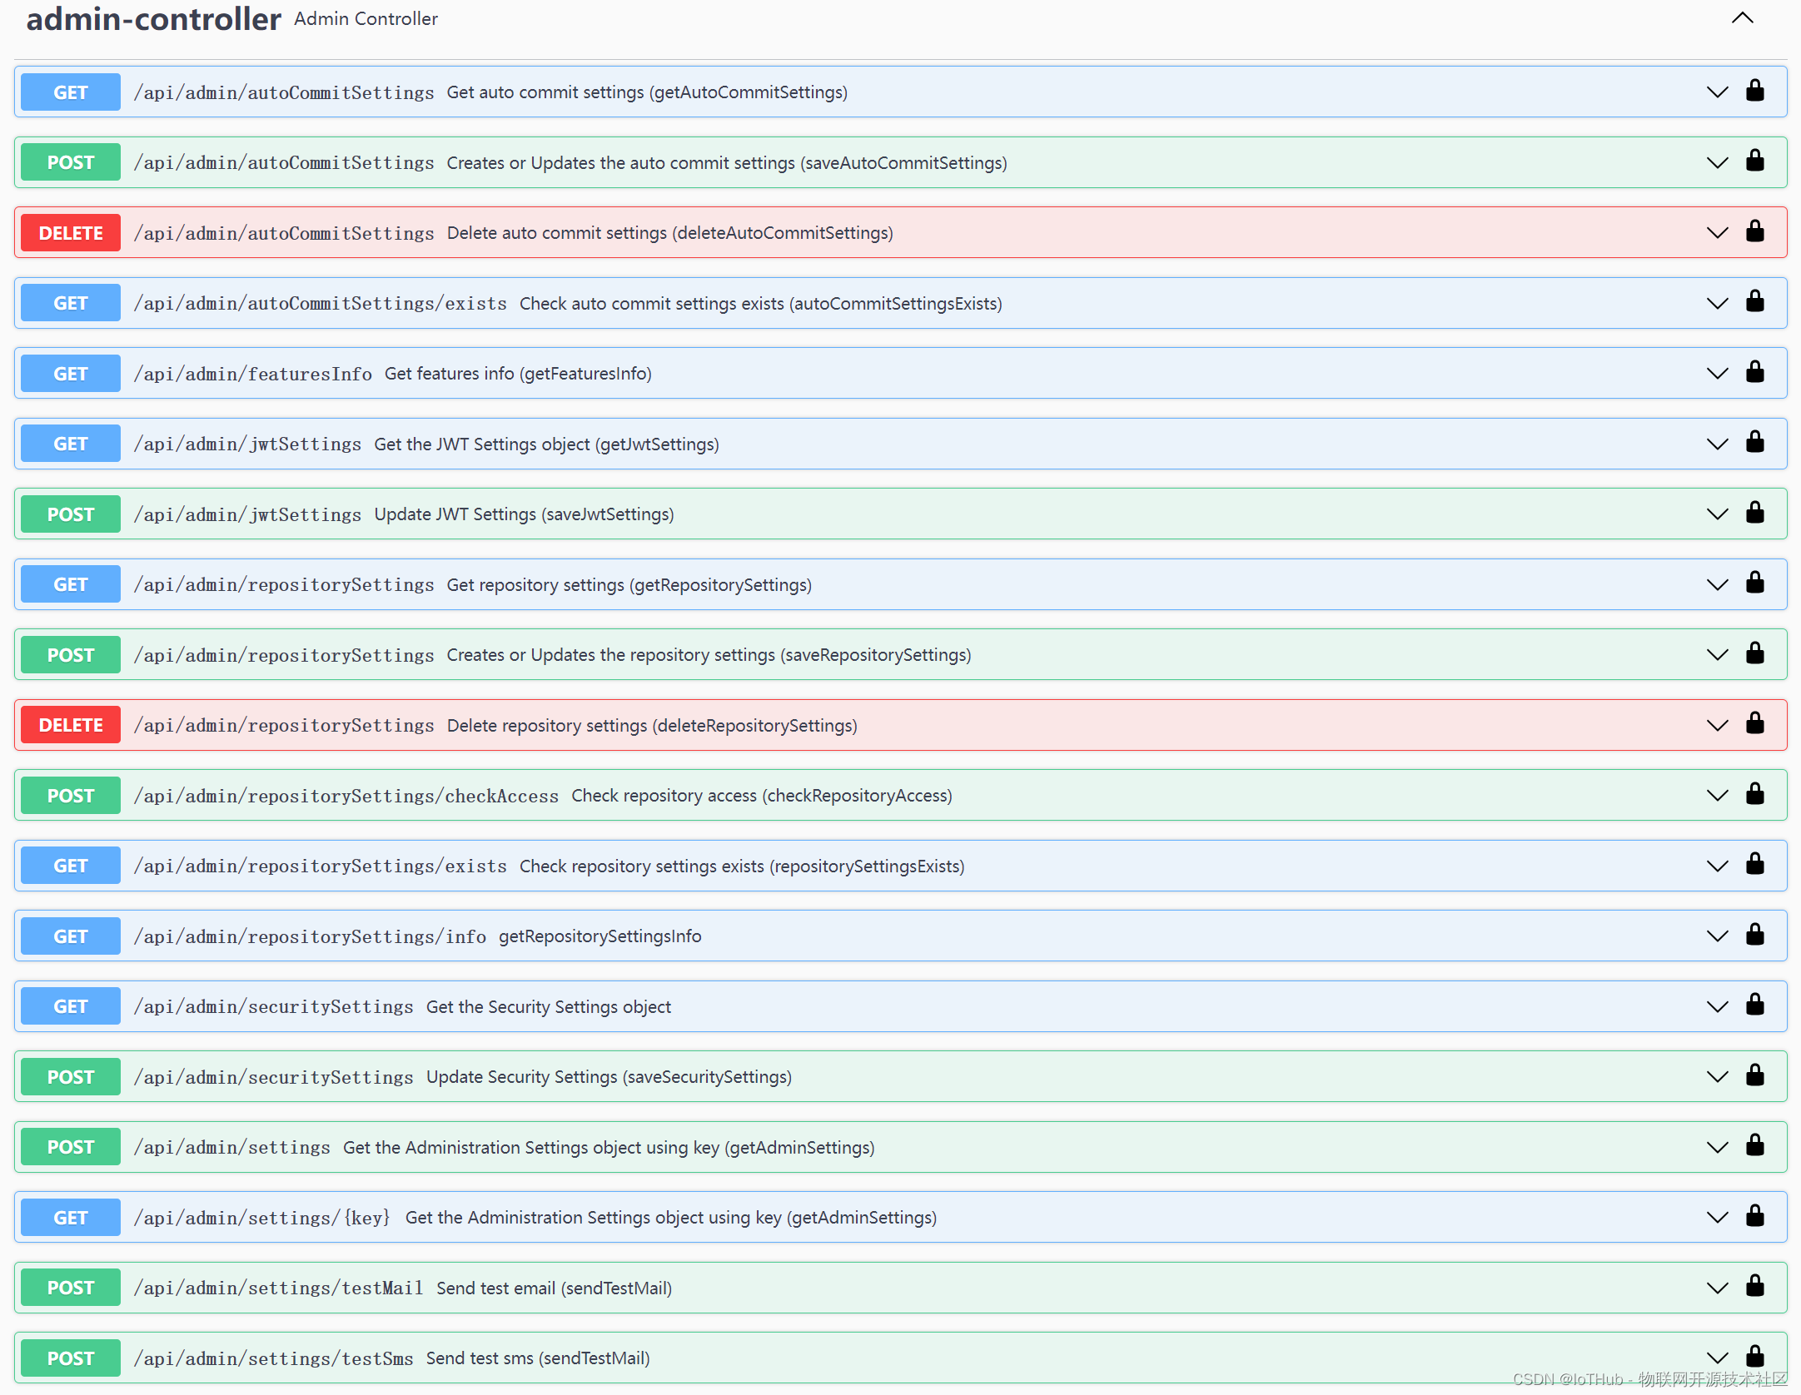Click the admin-controller section heading
Screen dimensions: 1801x1395
coord(154,18)
